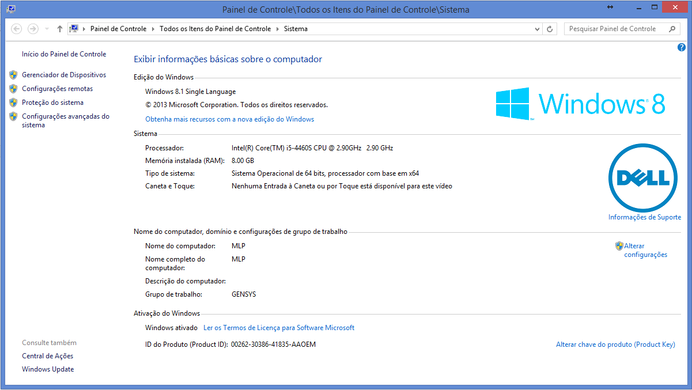Image resolution: width=692 pixels, height=390 pixels.
Task: Open Windows Update link
Action: click(x=48, y=369)
